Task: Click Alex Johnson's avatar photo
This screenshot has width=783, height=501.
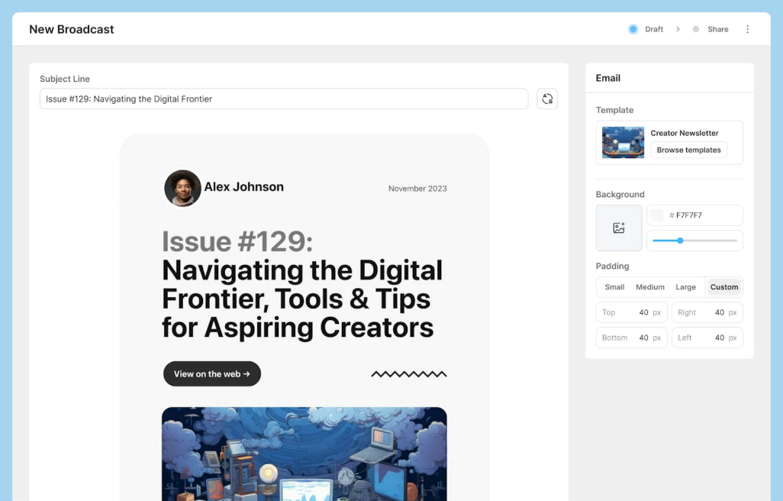Action: click(182, 188)
